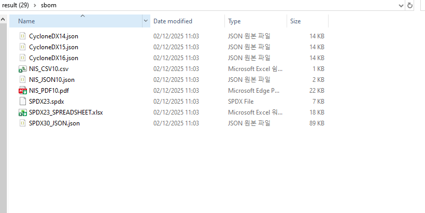Viewport: 425px width, 213px height.
Task: Select the SPDX23_SPREADSHEET.xlsx Excel icon
Action: (x=22, y=112)
